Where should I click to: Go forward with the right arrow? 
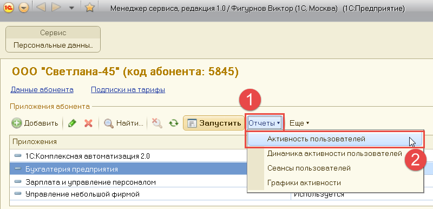pyautogui.click(x=56, y=8)
